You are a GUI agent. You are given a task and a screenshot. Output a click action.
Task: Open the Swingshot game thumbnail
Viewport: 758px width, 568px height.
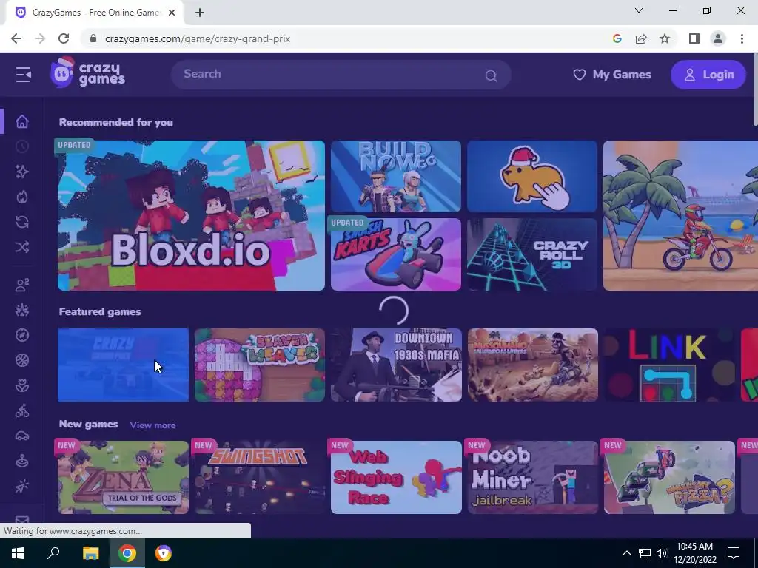point(260,477)
